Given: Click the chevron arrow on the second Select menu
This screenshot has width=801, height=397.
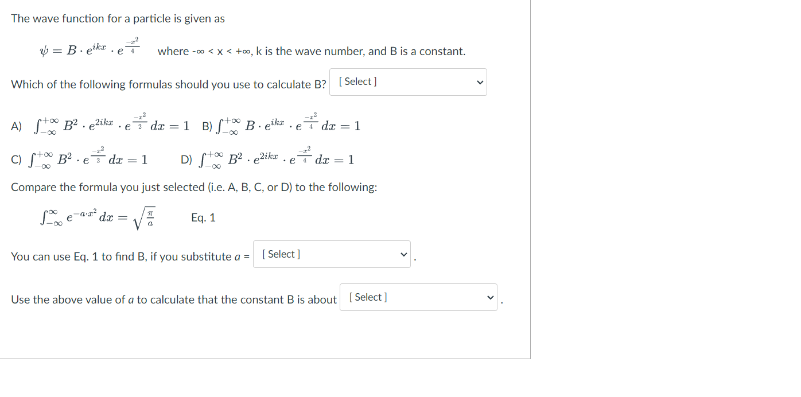Looking at the screenshot, I should tap(403, 254).
